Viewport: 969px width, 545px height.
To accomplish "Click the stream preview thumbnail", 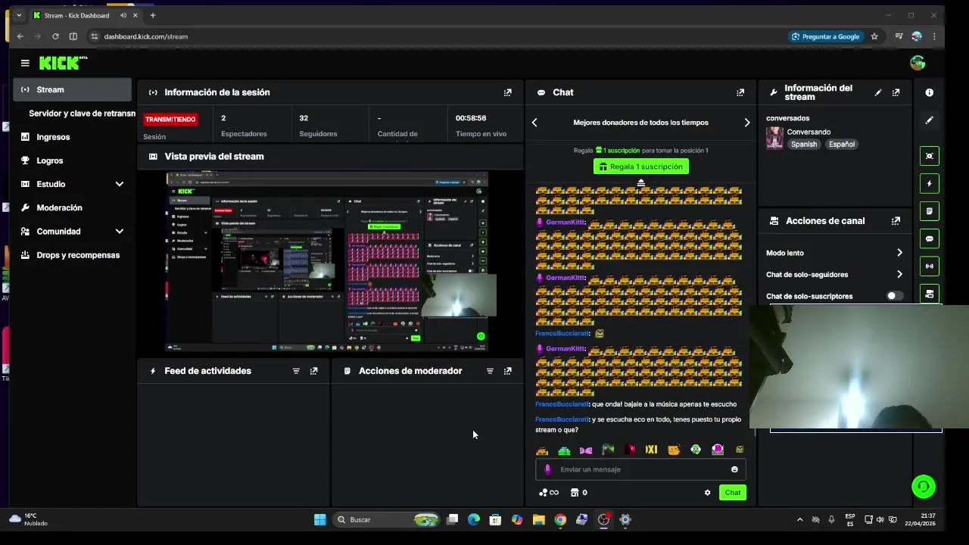I will [x=327, y=263].
